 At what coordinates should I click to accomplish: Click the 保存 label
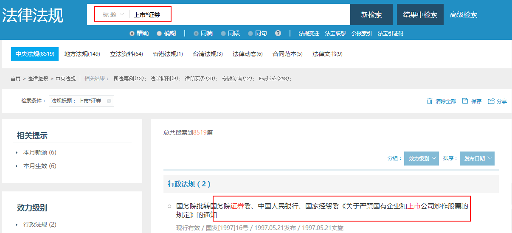[x=476, y=101]
